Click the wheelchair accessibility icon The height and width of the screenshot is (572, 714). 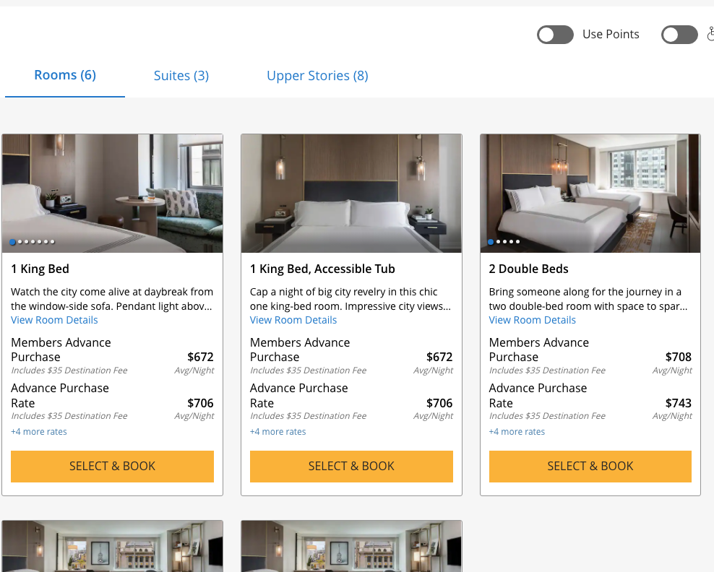710,35
